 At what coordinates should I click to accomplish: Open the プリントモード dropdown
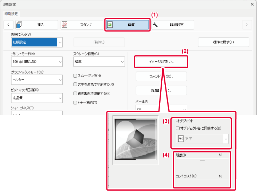coord(37,61)
